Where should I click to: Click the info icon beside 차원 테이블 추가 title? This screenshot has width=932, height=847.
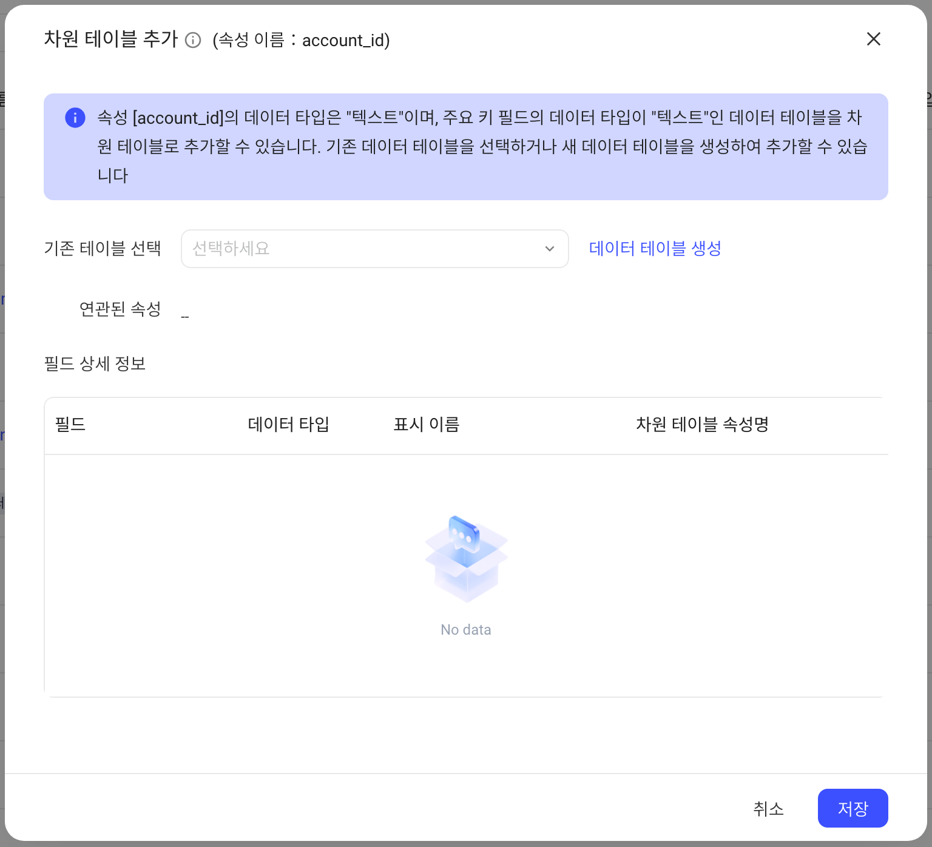click(193, 40)
